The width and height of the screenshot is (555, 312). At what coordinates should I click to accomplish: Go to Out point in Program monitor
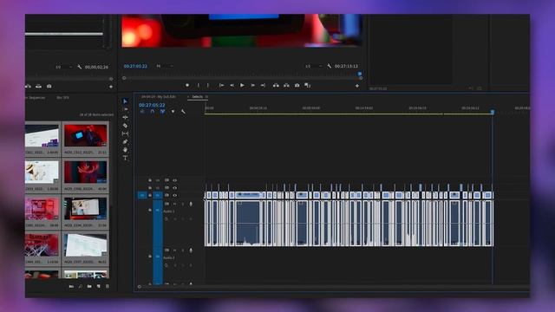[263, 85]
